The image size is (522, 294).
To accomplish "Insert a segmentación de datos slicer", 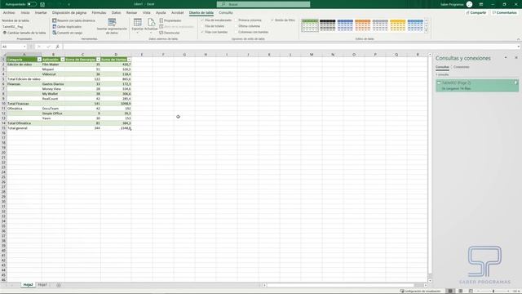I will [112, 26].
